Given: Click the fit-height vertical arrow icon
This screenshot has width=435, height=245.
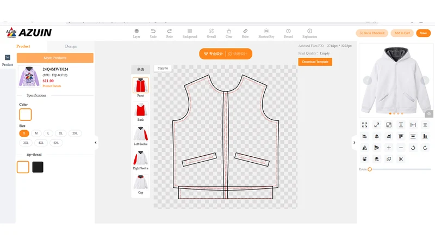Looking at the screenshot, I should click(x=401, y=125).
